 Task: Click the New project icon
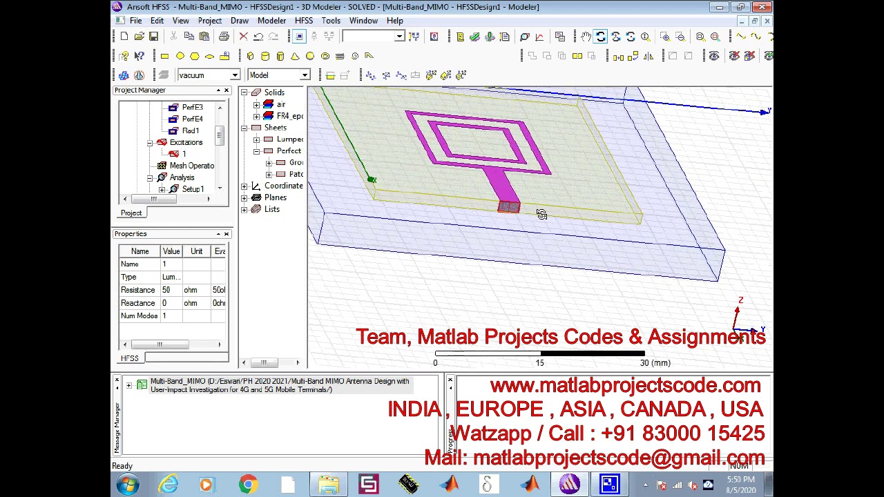124,37
